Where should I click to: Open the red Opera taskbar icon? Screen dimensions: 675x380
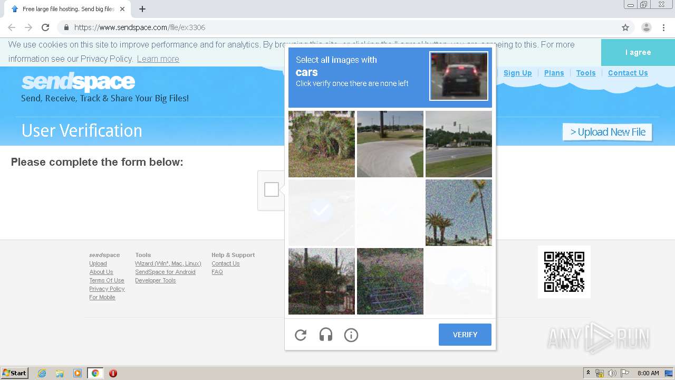coord(113,373)
